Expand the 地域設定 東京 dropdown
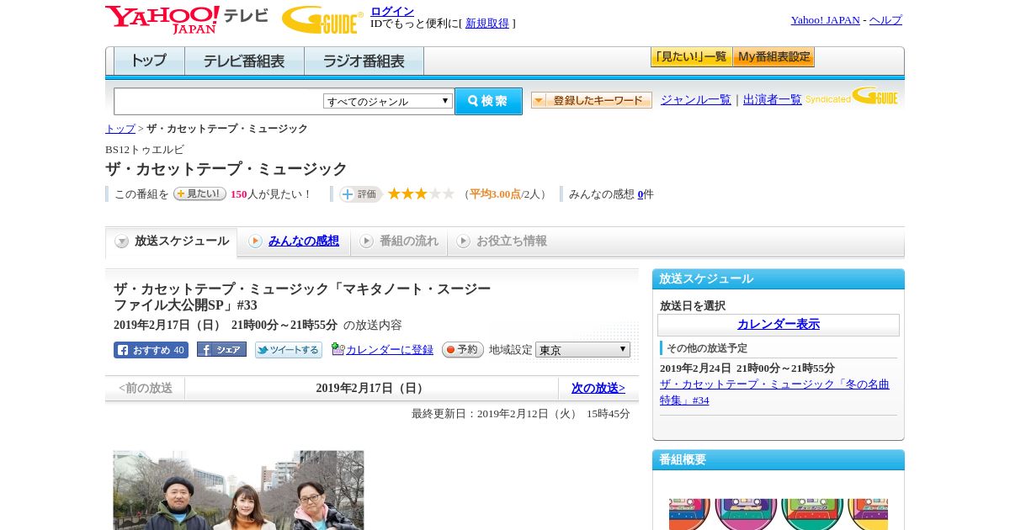The height and width of the screenshot is (530, 1010). click(582, 350)
